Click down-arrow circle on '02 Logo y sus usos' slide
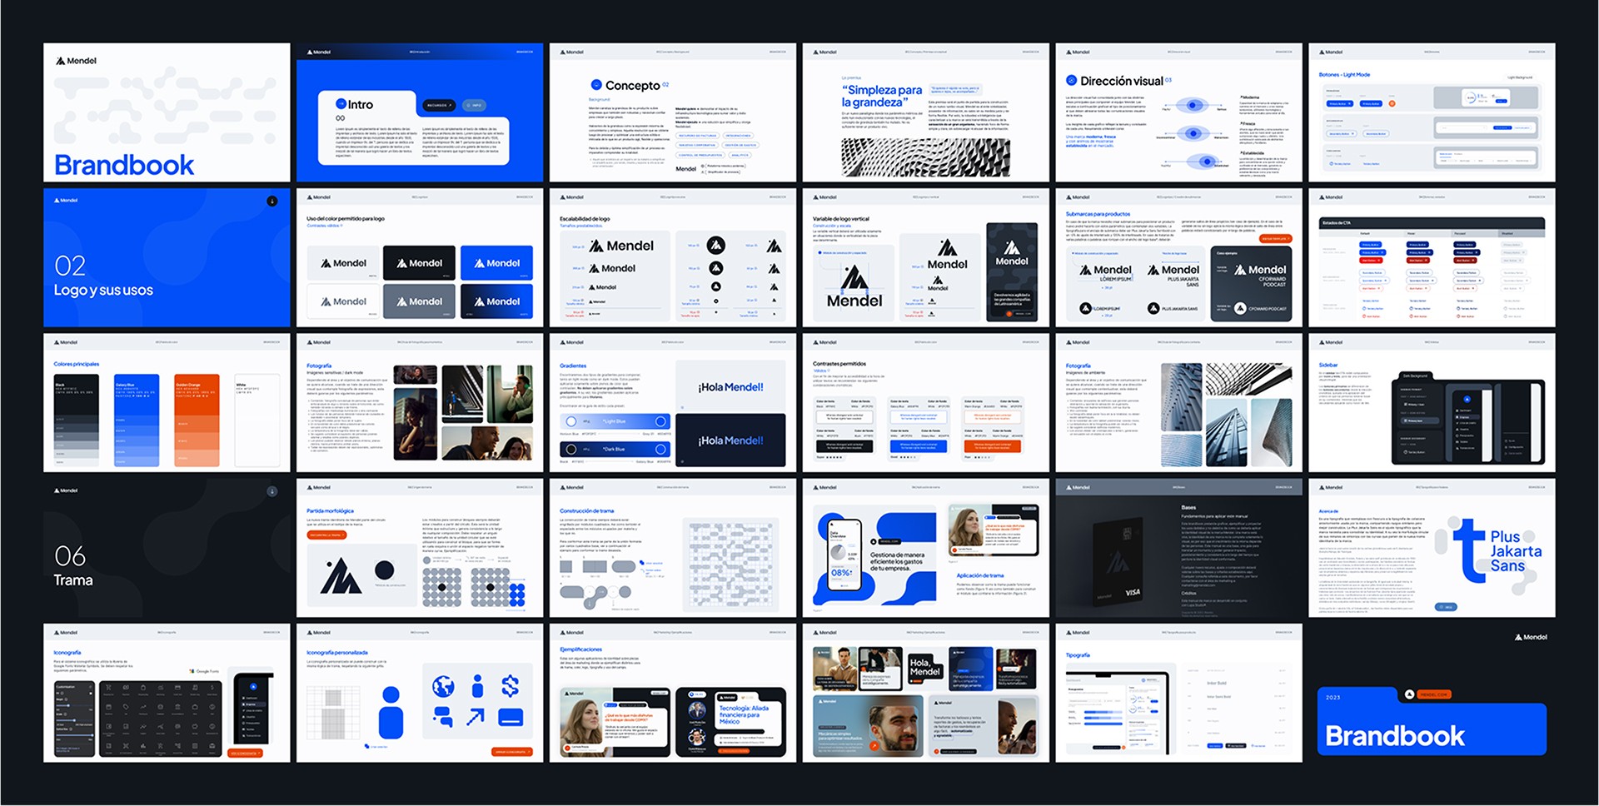1599x806 pixels. (x=271, y=201)
